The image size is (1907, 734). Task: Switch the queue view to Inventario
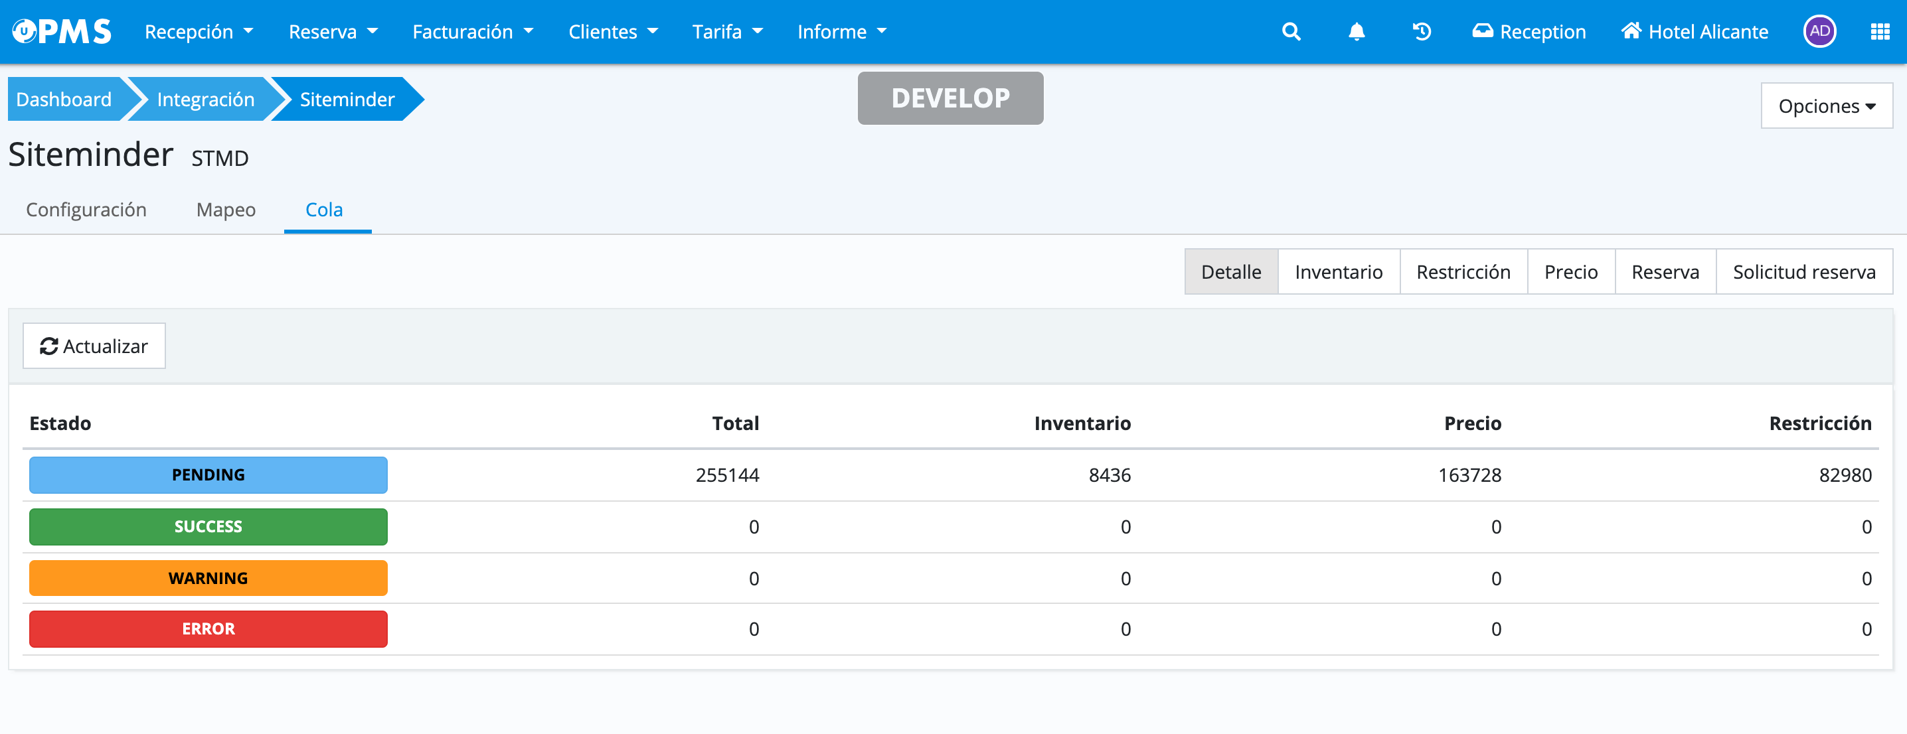click(x=1338, y=272)
